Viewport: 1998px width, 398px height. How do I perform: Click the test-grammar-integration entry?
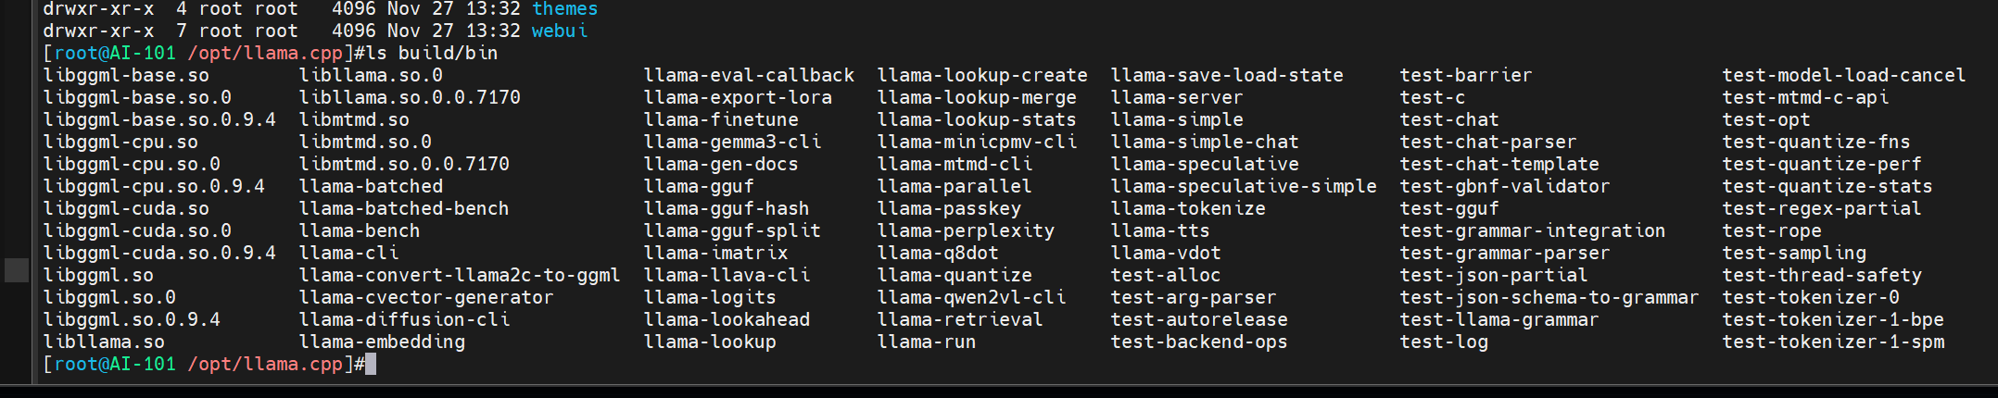[1532, 230]
